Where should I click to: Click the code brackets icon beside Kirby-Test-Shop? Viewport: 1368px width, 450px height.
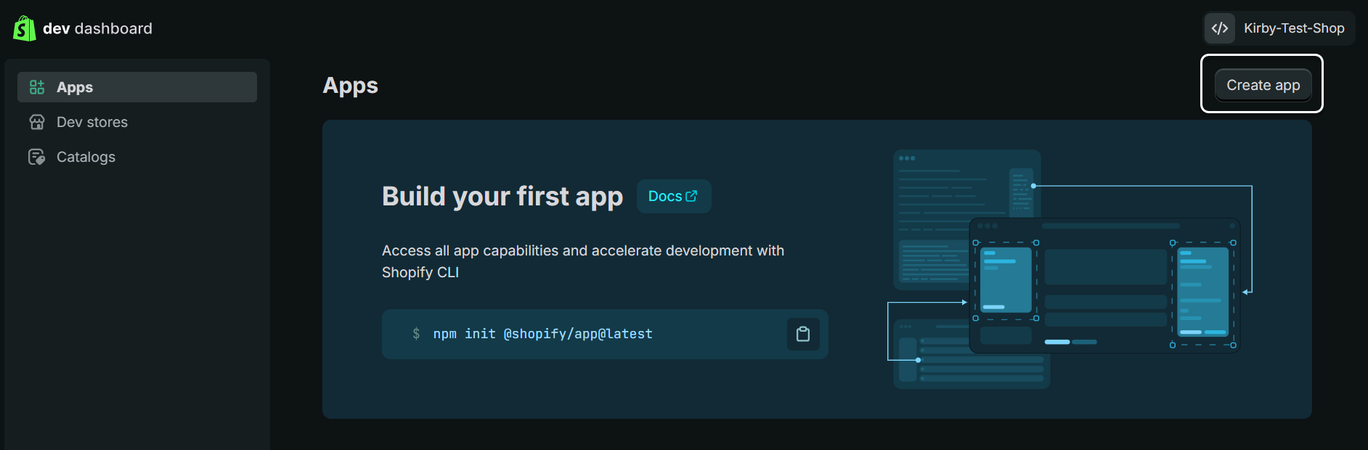coord(1220,28)
